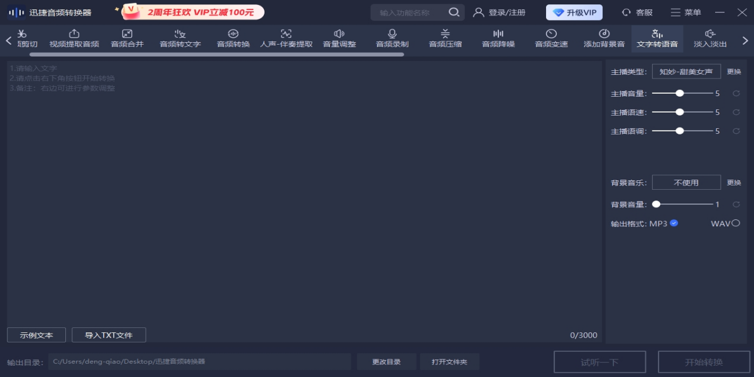Select the 音频合并 merge tool
This screenshot has height=377, width=754.
coord(127,38)
